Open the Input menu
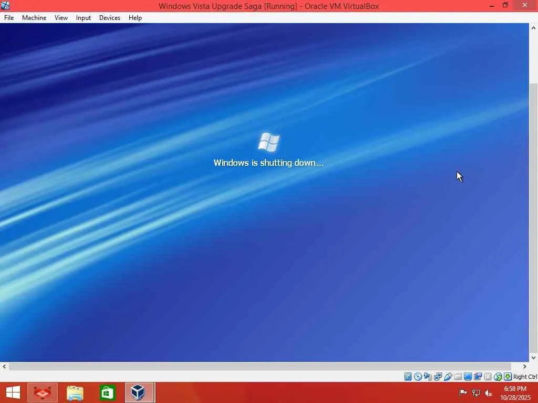 click(x=84, y=18)
